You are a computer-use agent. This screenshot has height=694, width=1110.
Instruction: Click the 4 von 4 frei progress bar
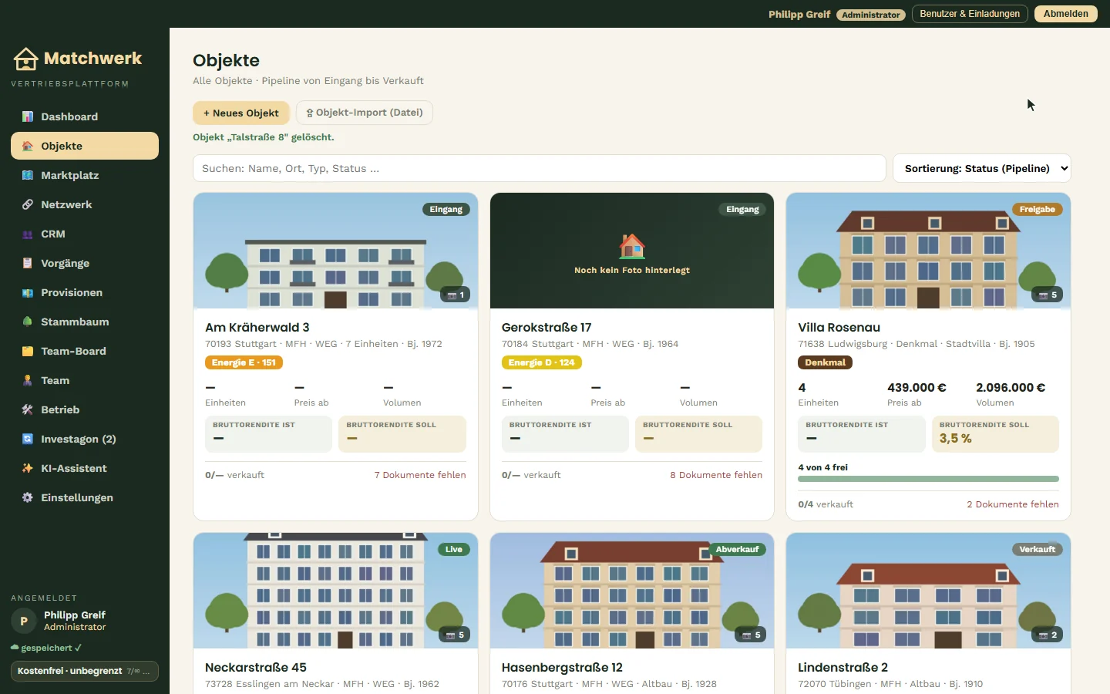[x=928, y=479]
